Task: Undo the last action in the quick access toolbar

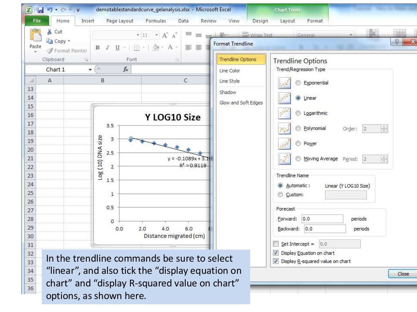Action: tap(50, 10)
